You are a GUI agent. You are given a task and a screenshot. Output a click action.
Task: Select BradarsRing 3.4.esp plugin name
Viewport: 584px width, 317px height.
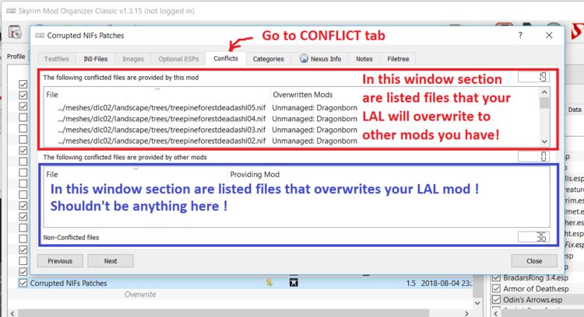[536, 278]
